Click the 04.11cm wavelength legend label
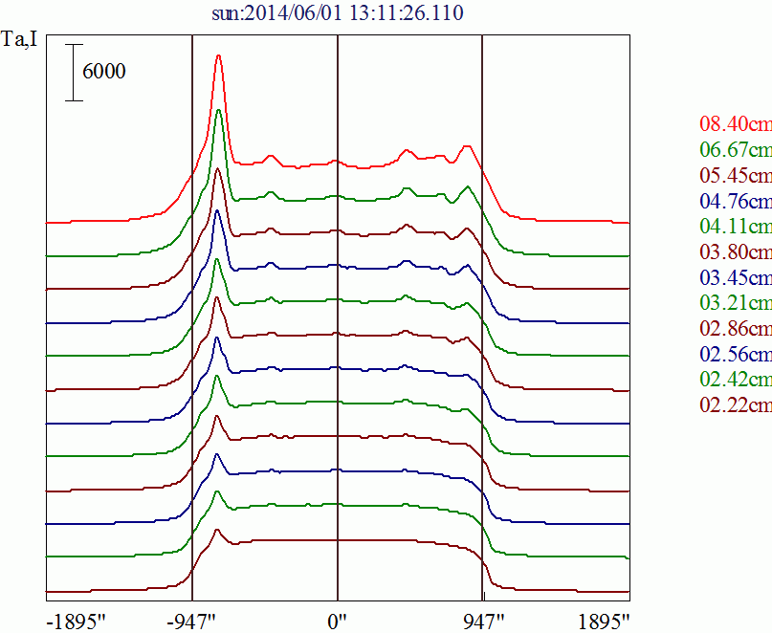The image size is (772, 633). (x=736, y=227)
